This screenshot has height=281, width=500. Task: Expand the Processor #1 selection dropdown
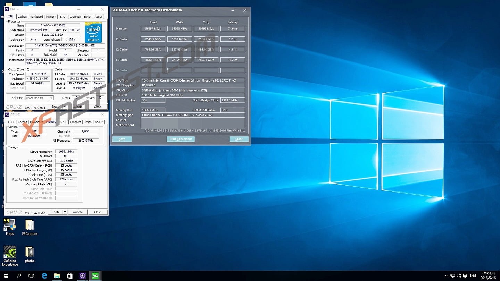coord(51,98)
